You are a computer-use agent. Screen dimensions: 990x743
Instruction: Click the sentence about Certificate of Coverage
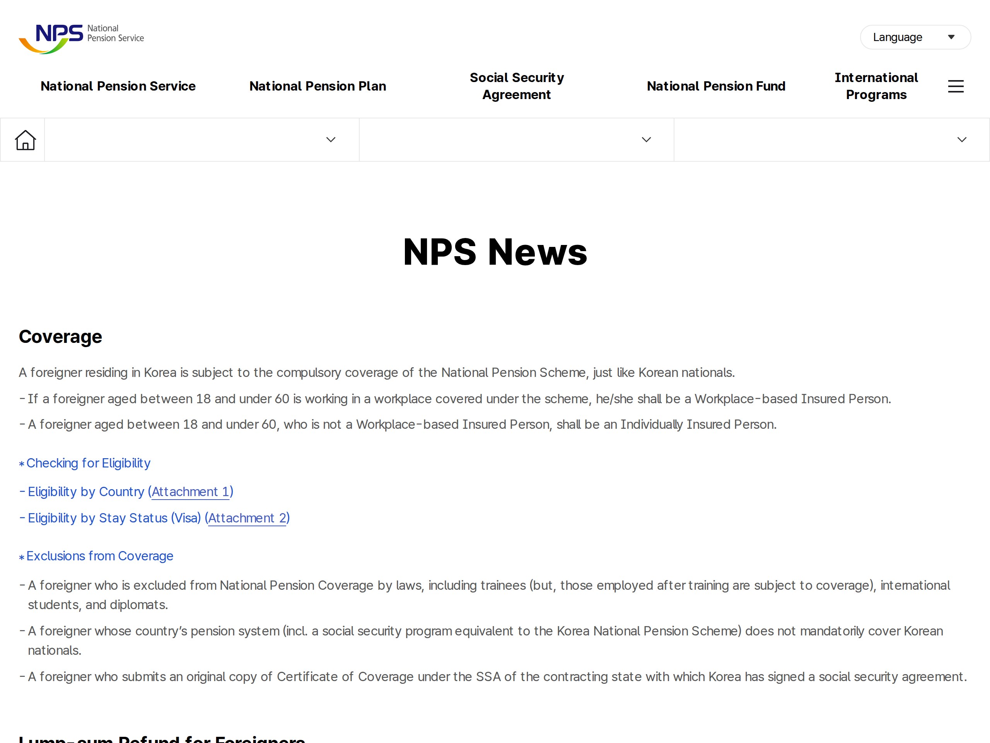[497, 677]
